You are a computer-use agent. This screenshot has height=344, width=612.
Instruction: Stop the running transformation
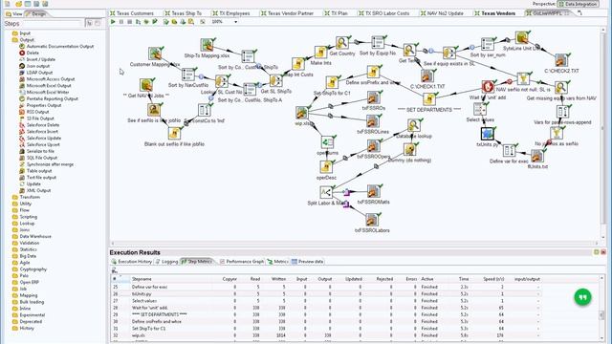130,22
